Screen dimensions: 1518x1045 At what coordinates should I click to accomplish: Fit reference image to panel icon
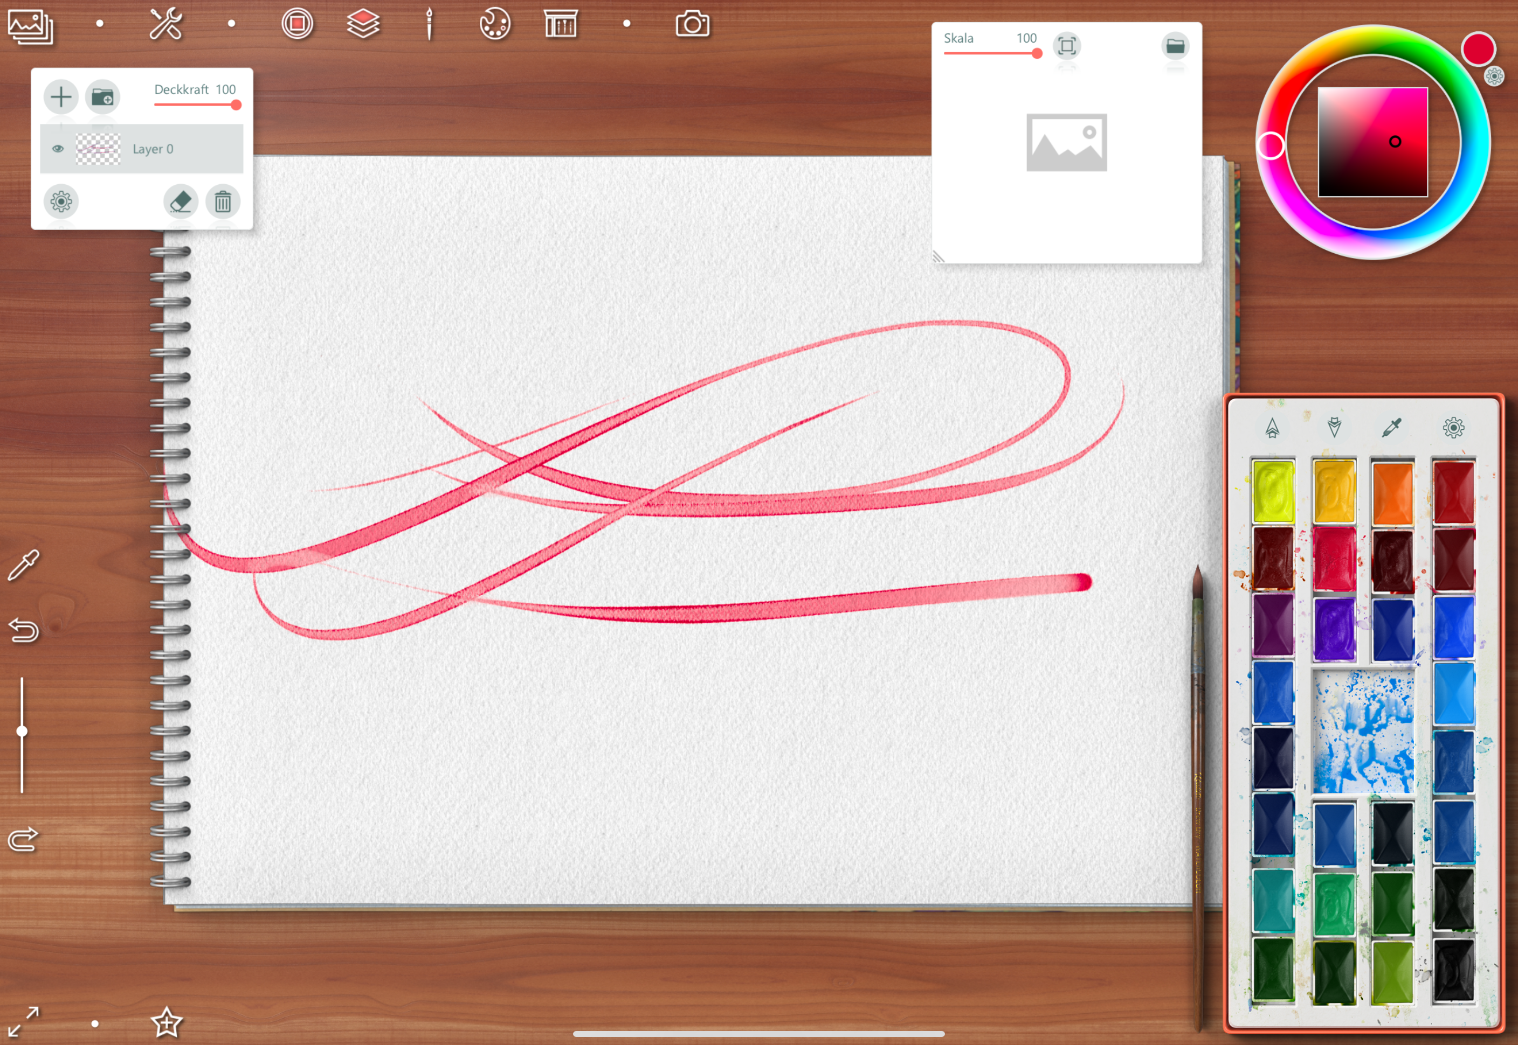pos(1067,46)
